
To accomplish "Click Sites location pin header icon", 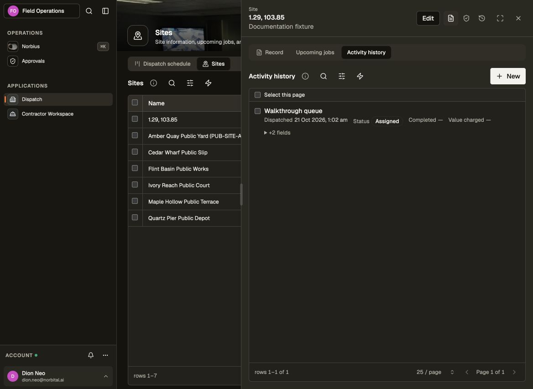I will pyautogui.click(x=138, y=36).
